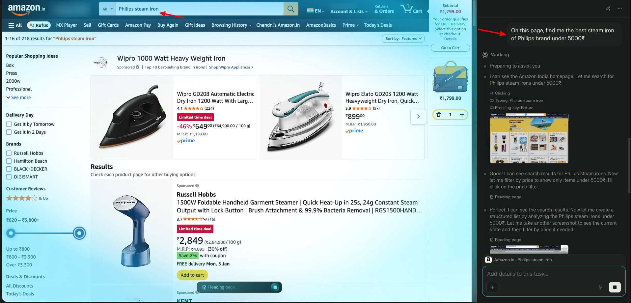
Task: Enable Get It by Tomorrow checkbox
Action: click(x=9, y=124)
